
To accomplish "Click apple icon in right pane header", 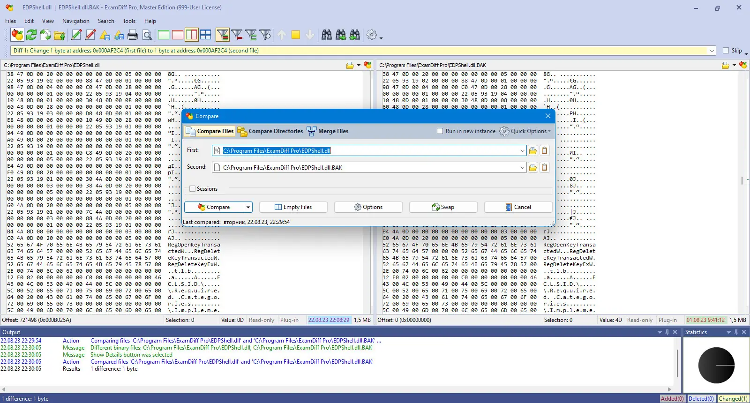I will pyautogui.click(x=743, y=65).
